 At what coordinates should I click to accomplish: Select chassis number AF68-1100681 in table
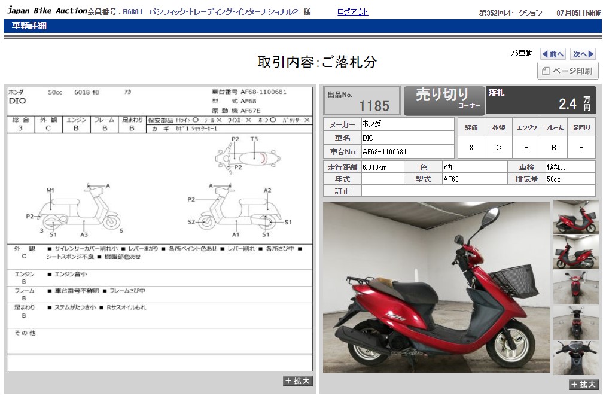(385, 152)
